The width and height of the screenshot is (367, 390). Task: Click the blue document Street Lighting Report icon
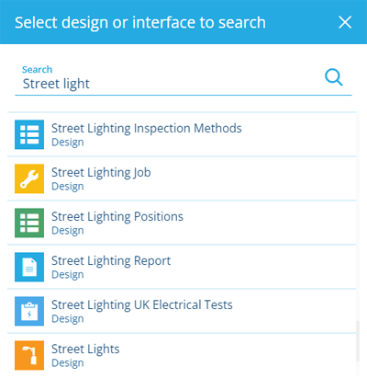click(29, 267)
